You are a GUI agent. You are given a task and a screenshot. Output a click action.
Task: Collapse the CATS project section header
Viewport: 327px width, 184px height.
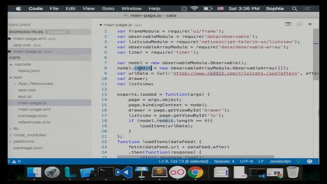(x=50, y=58)
